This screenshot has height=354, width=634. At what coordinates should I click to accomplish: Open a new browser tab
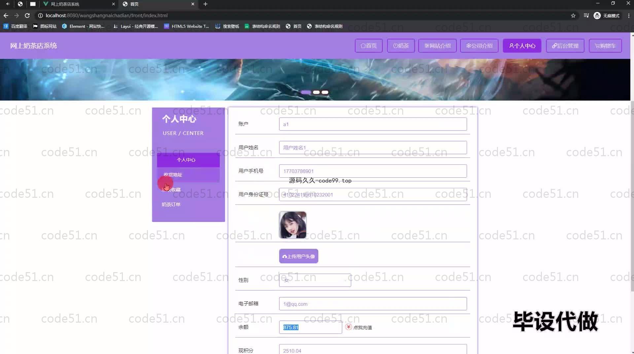205,4
